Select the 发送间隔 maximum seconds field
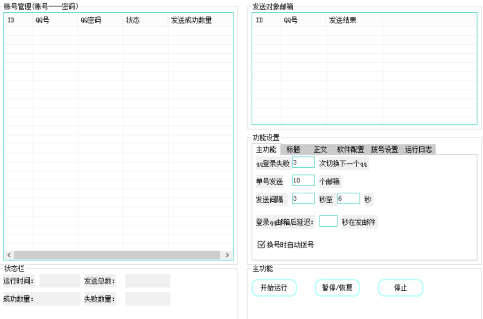Viewport: 483px width, 319px height. 349,198
